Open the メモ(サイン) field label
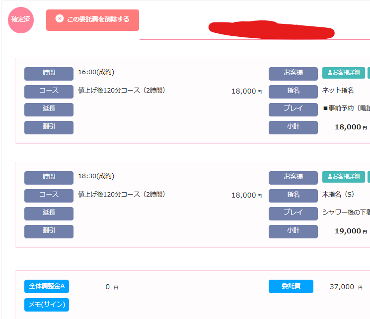The width and height of the screenshot is (370, 319). 47,305
